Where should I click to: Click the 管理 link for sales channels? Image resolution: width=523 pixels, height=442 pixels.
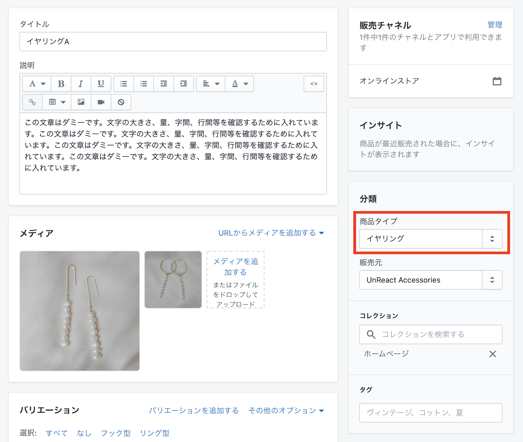495,25
